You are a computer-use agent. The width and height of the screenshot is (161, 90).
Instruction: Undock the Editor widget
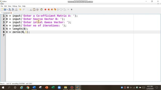tap(158, 4)
